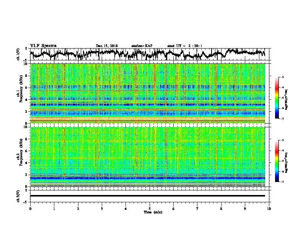Click the "Time (min)" axis title
The height and width of the screenshot is (234, 303).
point(153,212)
